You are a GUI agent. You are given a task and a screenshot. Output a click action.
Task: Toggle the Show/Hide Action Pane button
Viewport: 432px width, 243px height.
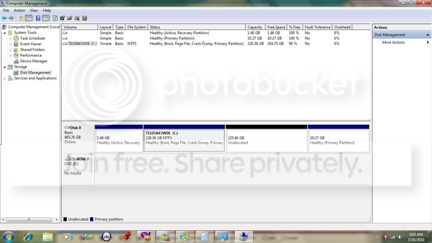click(x=46, y=18)
